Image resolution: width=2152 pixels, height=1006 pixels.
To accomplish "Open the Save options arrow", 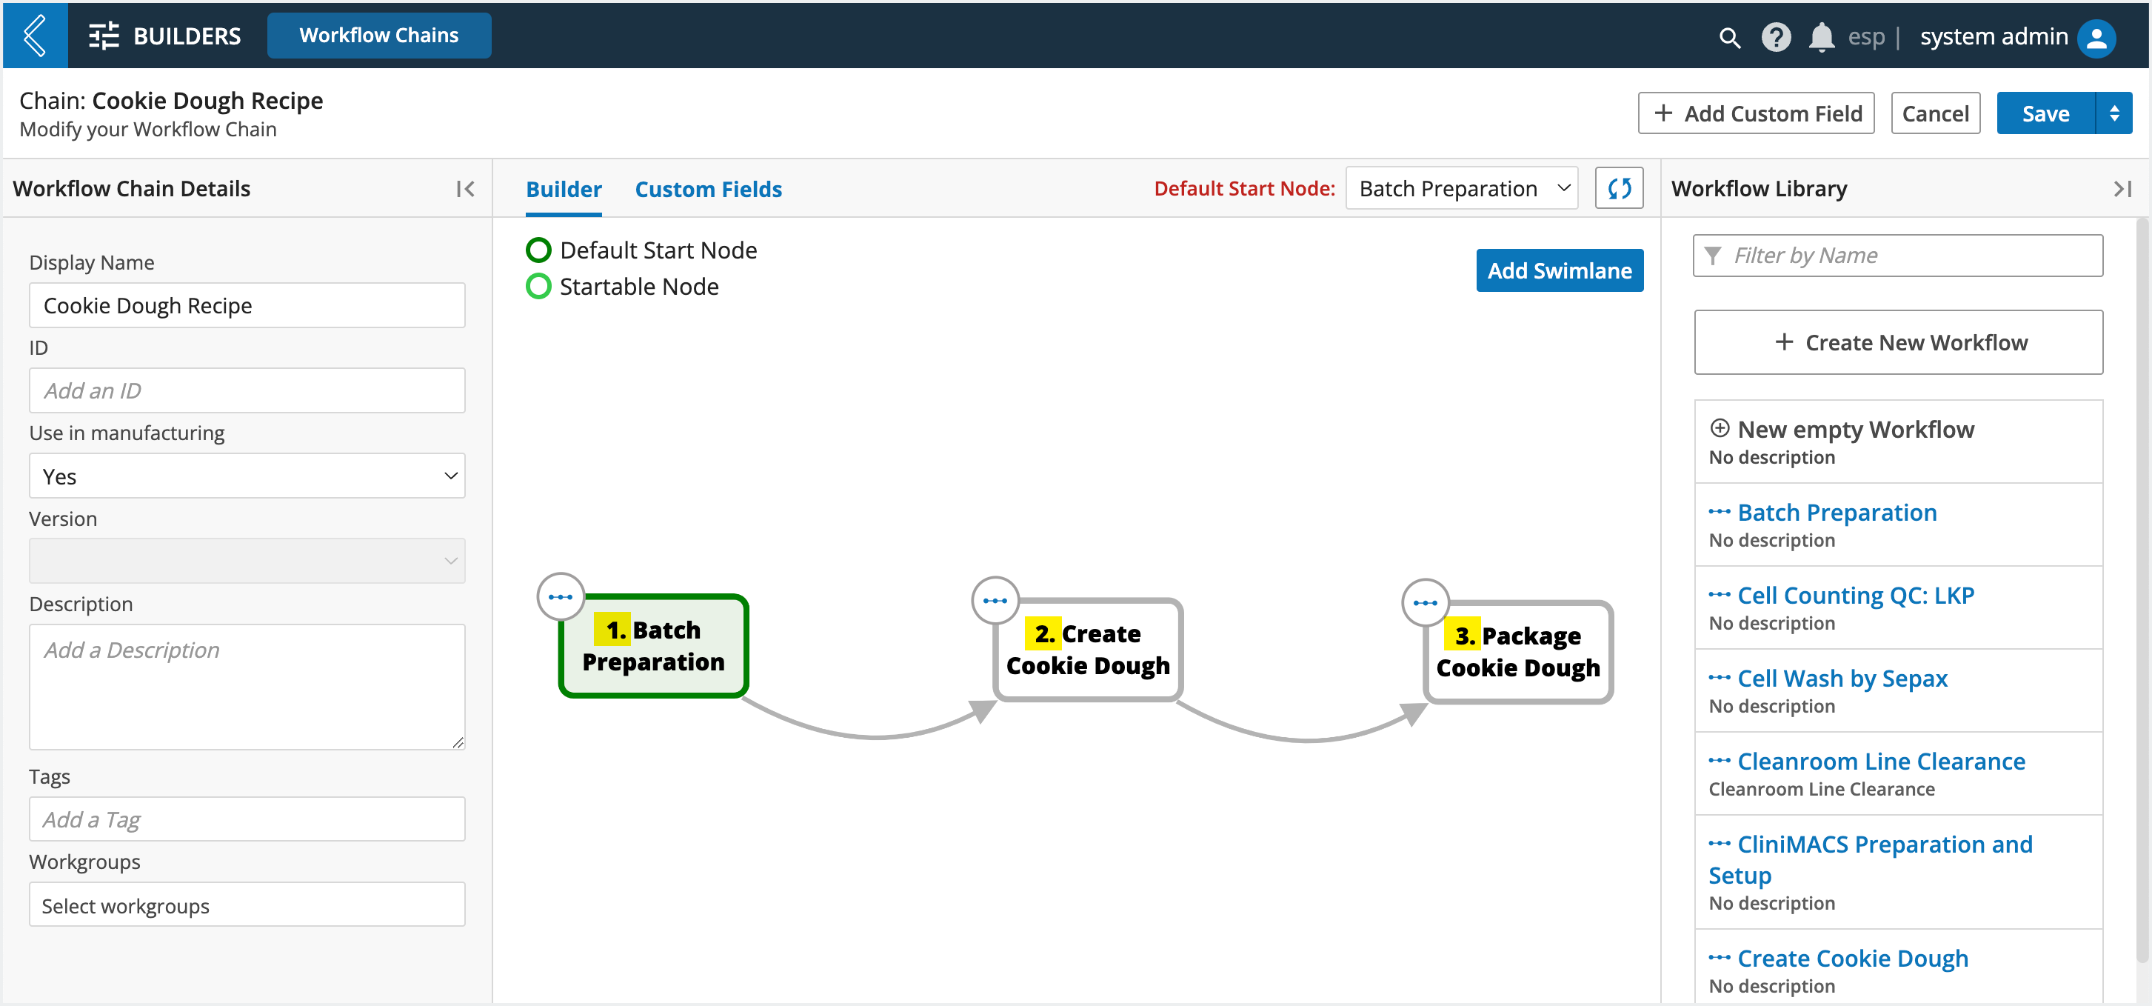I will pos(2114,113).
